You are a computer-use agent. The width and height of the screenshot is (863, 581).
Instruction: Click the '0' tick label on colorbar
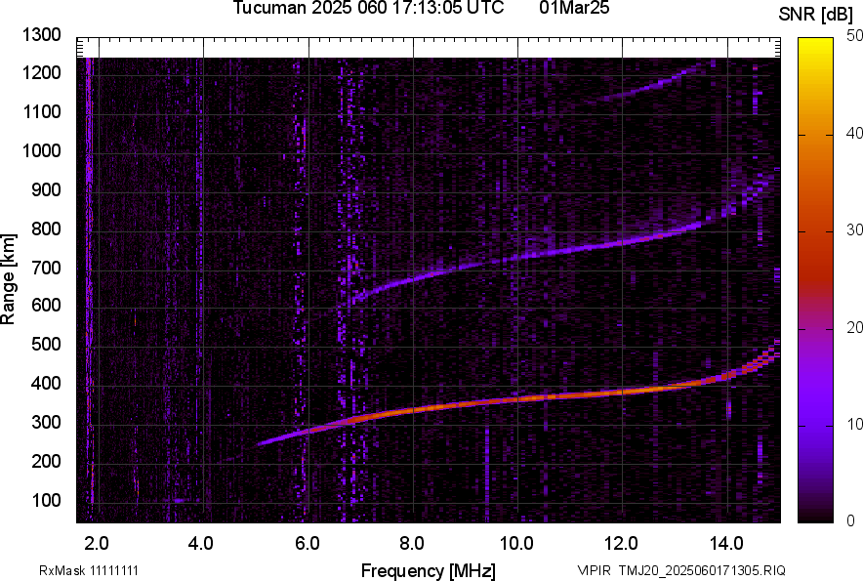coord(851,519)
